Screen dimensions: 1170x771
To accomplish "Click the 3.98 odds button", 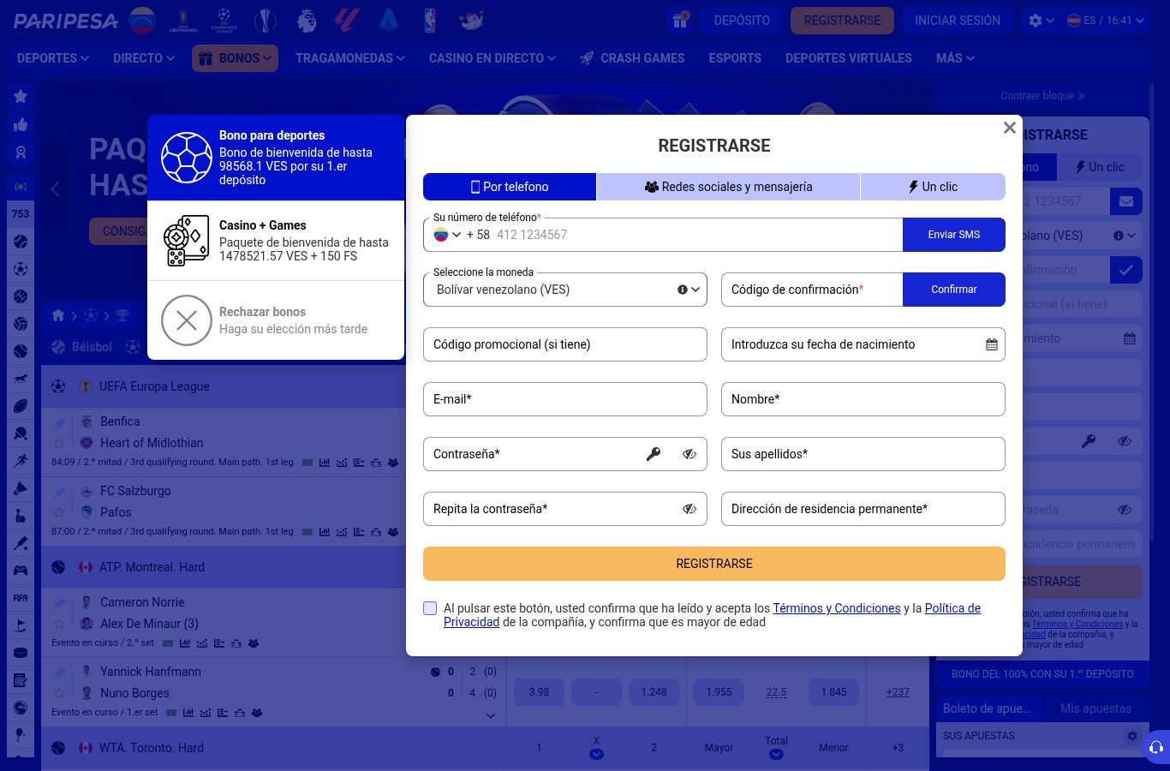I will pyautogui.click(x=539, y=692).
